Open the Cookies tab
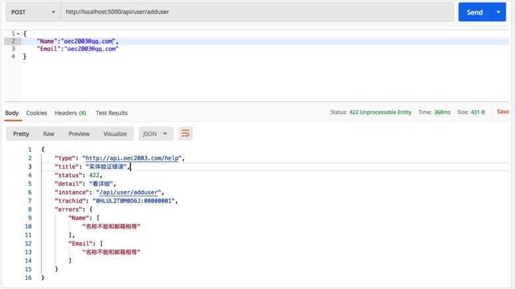The image size is (515, 289). (x=36, y=113)
